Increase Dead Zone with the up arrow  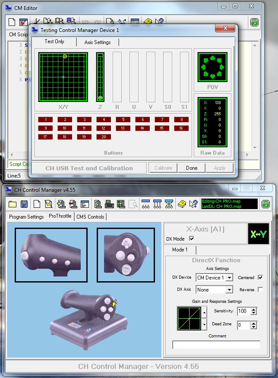click(253, 323)
